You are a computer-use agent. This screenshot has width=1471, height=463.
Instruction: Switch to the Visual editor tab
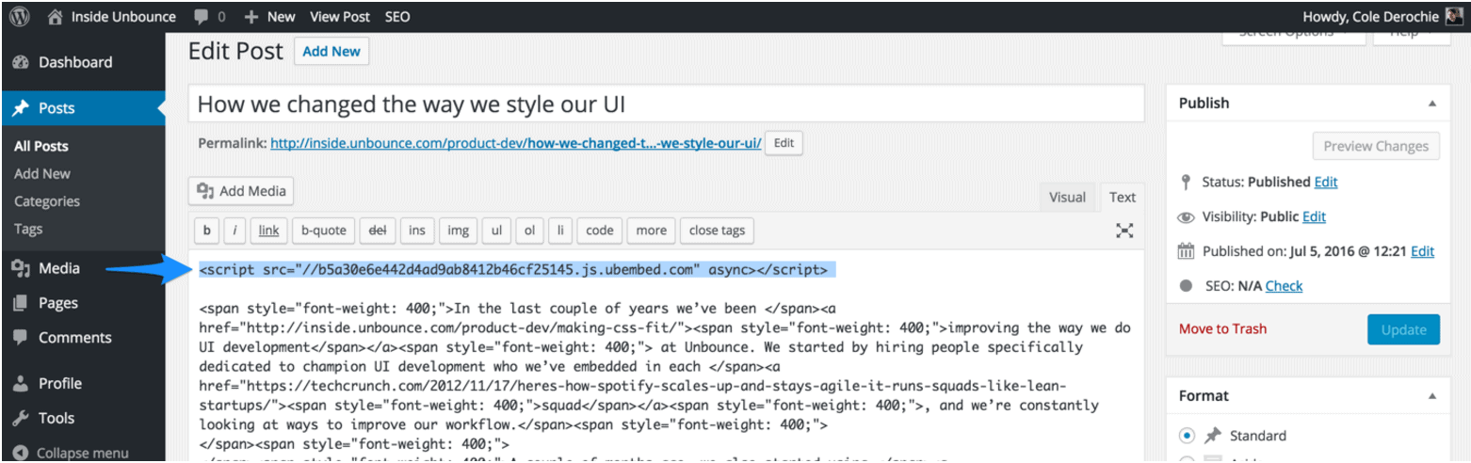(1067, 197)
